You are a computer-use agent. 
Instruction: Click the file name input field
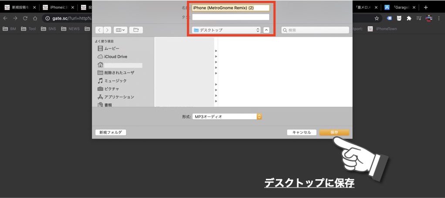pos(231,8)
